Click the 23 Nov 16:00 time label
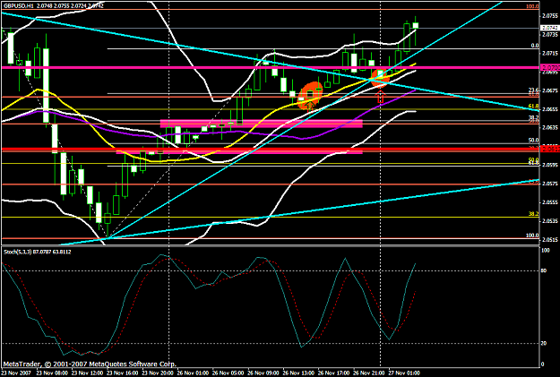This screenshot has width=560, height=377. [x=122, y=373]
